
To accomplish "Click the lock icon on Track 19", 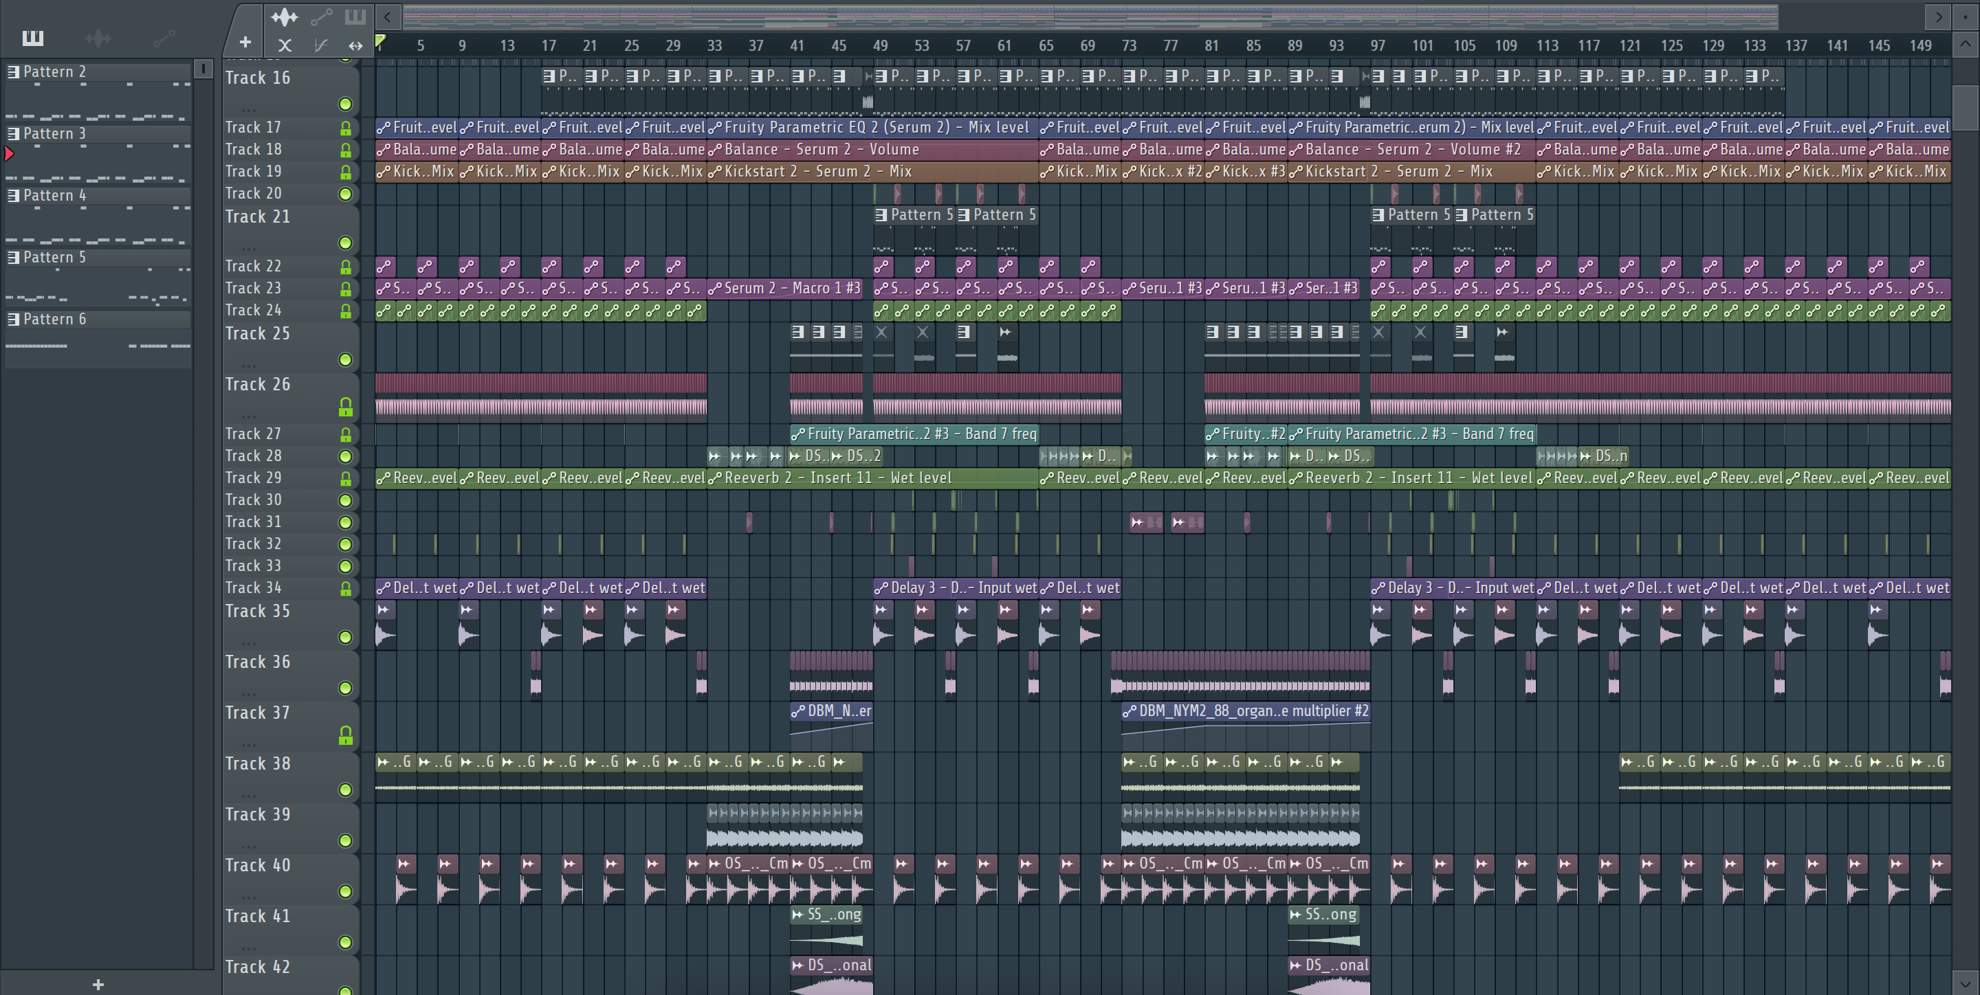I will (346, 172).
